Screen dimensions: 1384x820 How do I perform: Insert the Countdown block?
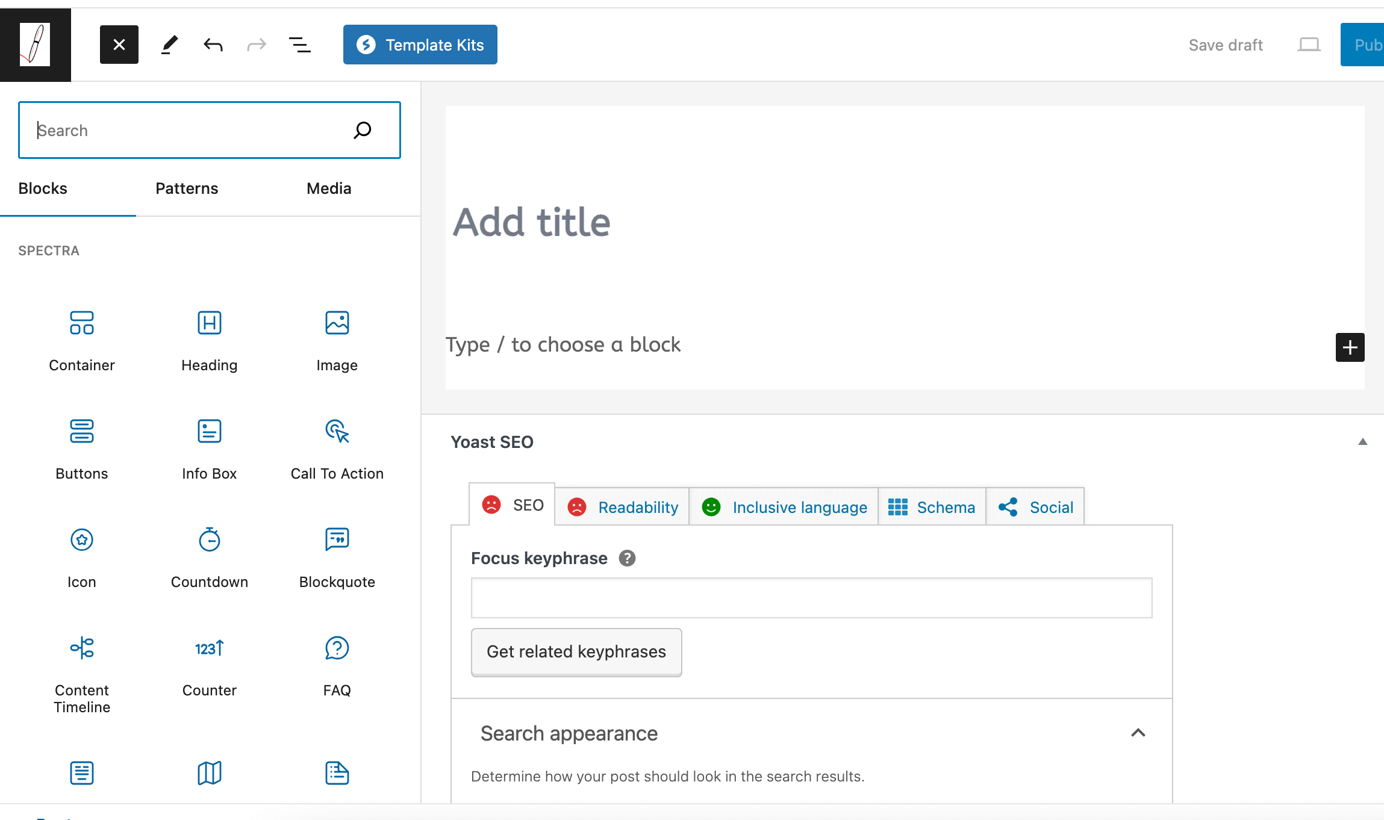point(210,557)
